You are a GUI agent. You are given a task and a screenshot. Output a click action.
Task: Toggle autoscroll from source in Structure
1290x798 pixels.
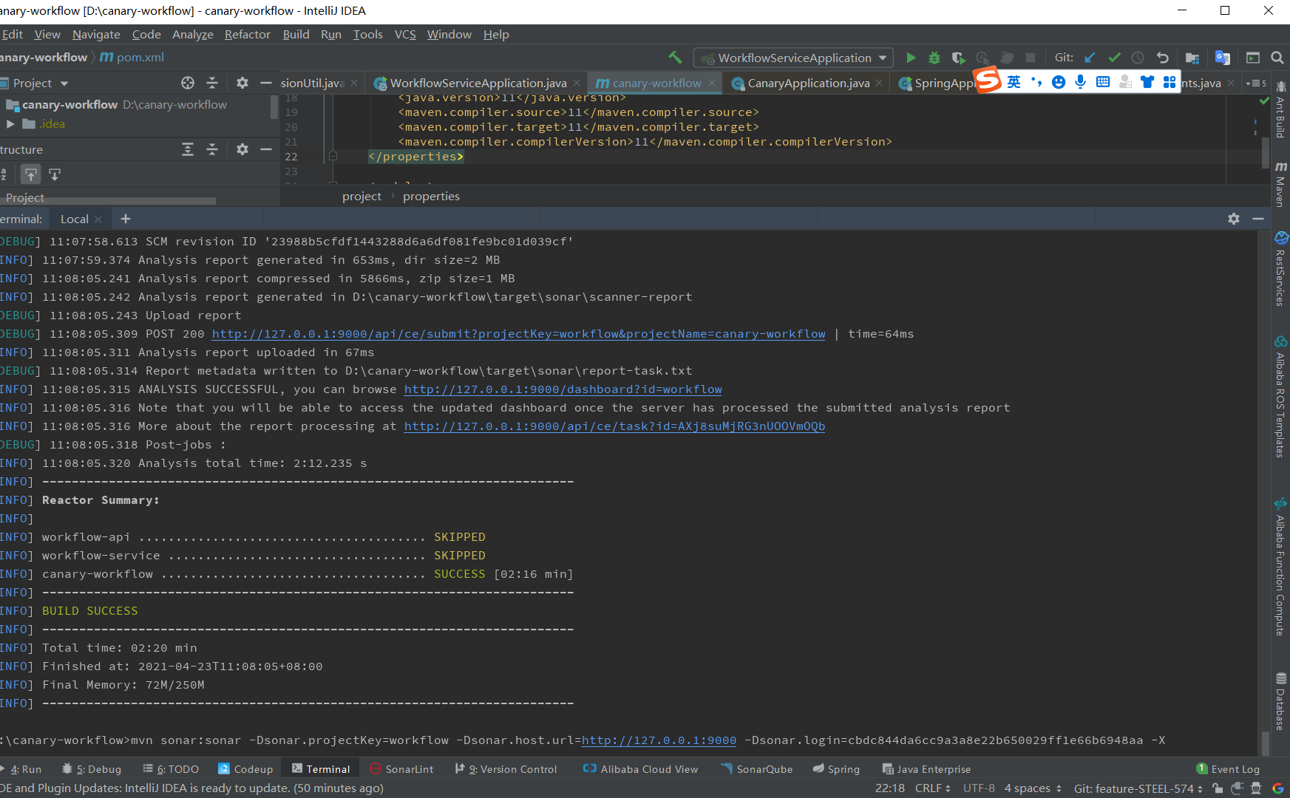55,174
